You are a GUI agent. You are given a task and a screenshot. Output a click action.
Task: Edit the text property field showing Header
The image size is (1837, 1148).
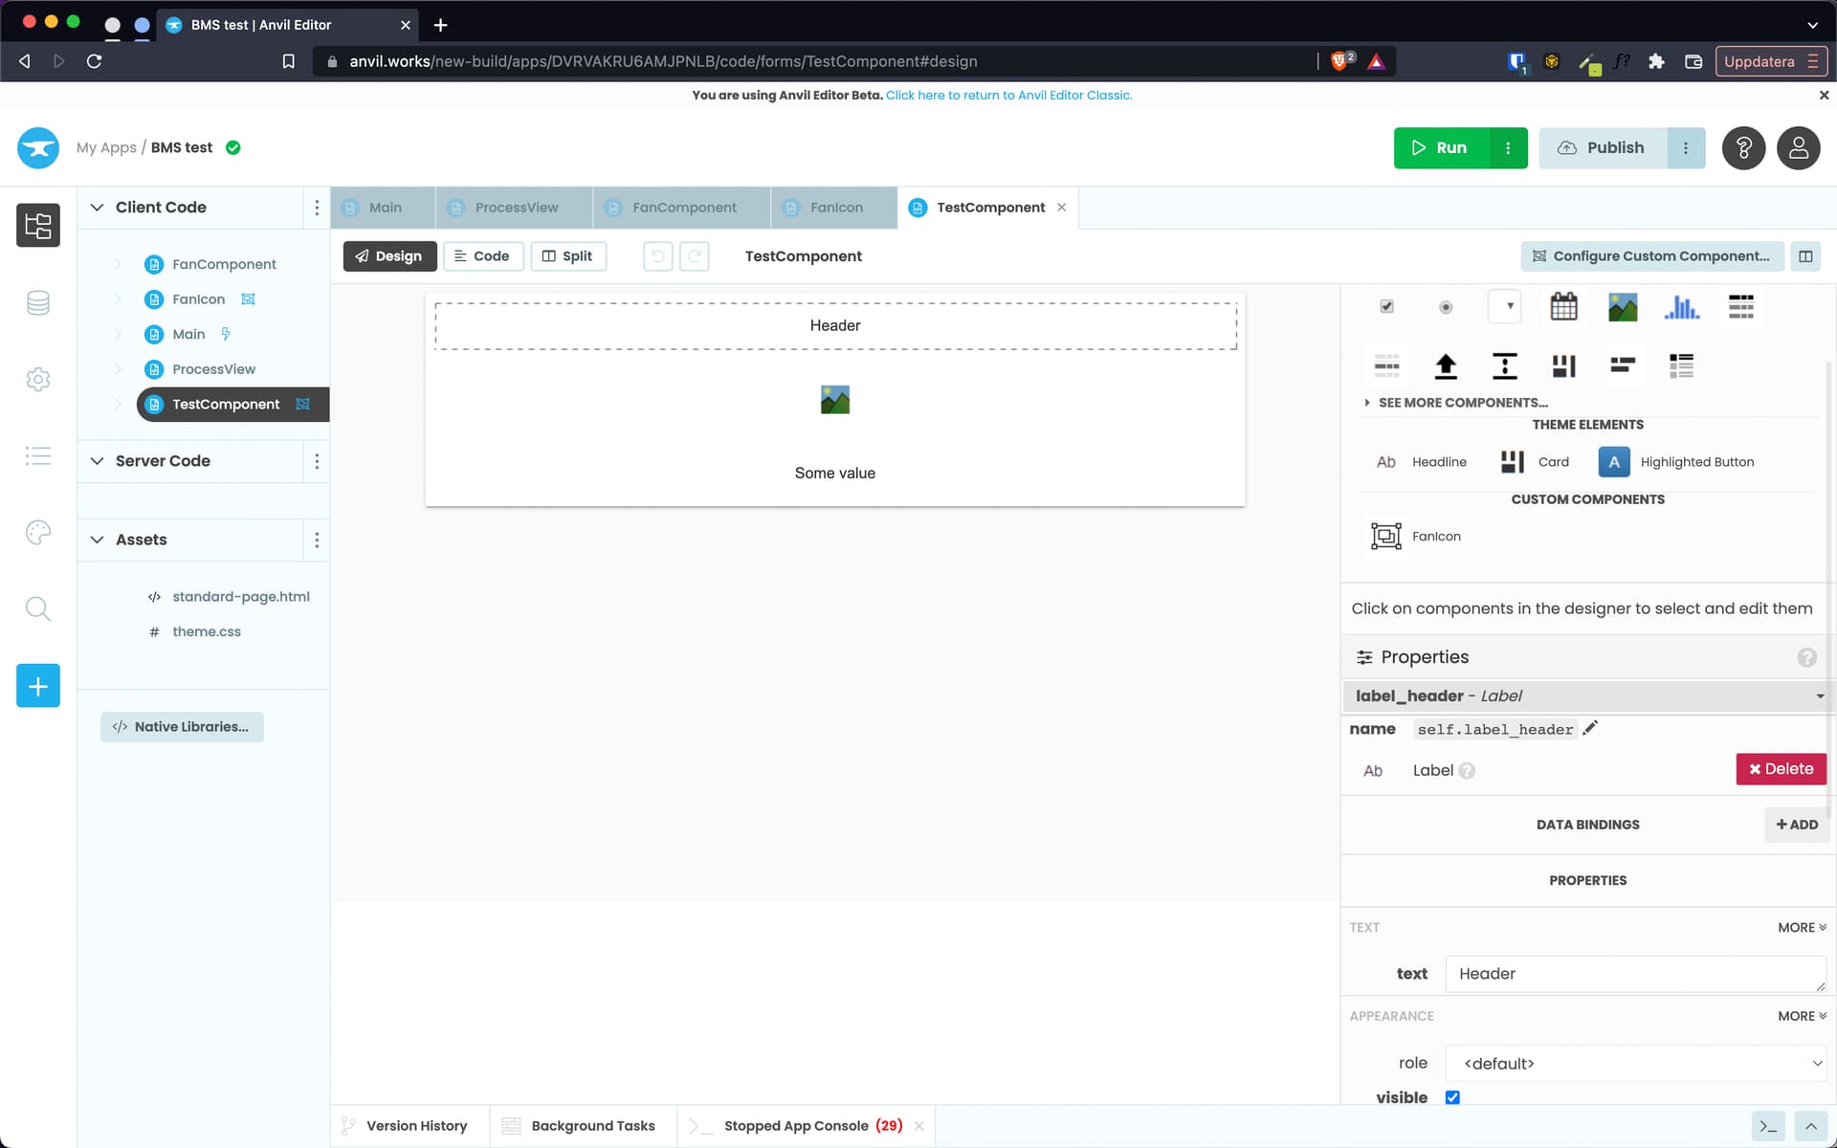(1635, 974)
